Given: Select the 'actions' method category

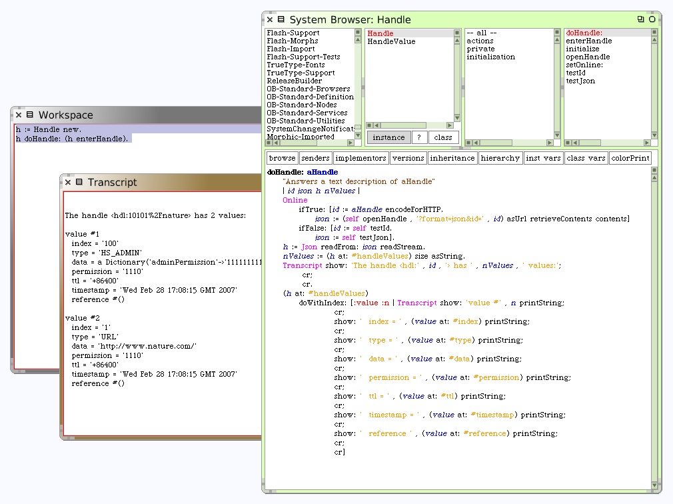Looking at the screenshot, I should (x=480, y=41).
